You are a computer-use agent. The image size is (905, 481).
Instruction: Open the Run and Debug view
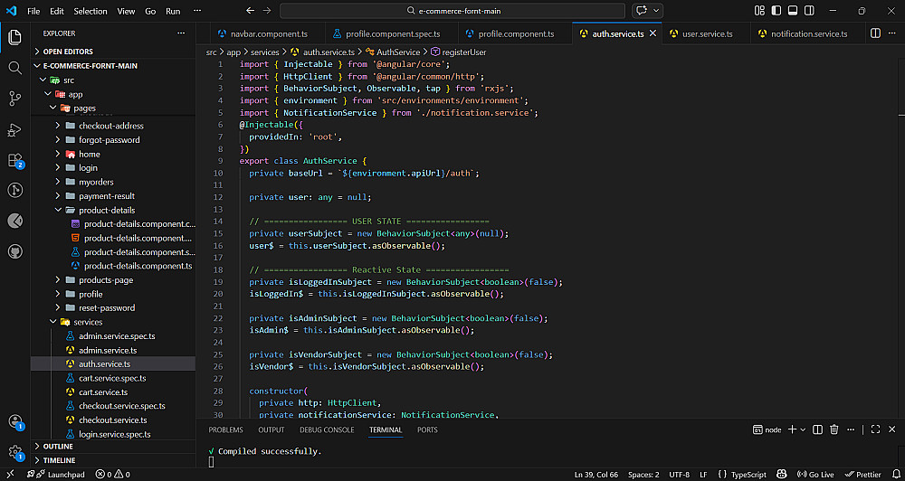pos(14,130)
